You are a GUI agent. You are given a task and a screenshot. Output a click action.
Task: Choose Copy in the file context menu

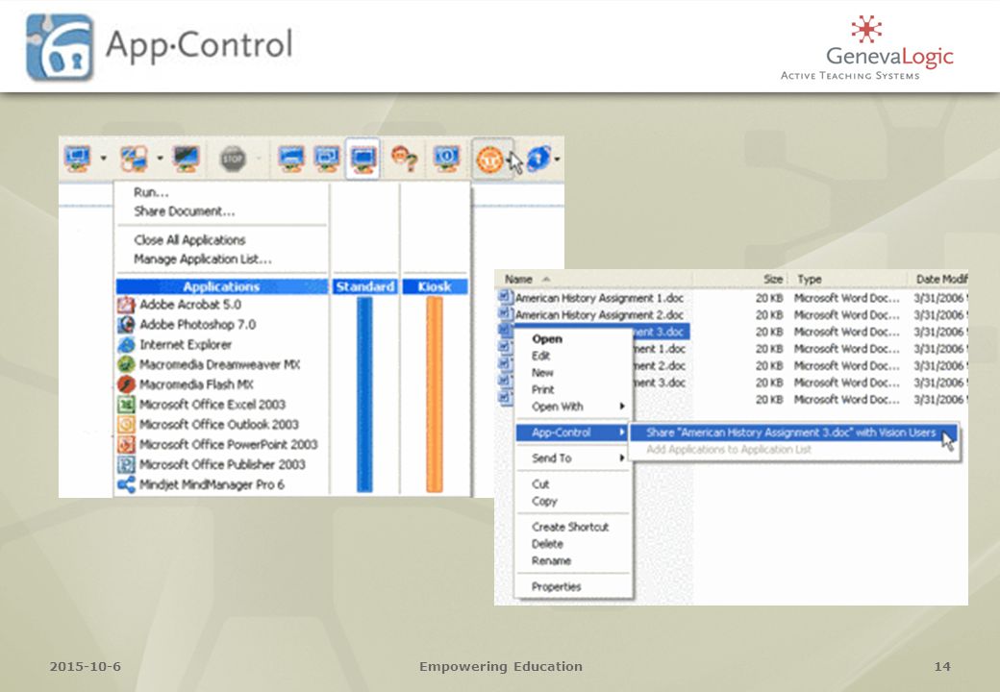point(544,502)
